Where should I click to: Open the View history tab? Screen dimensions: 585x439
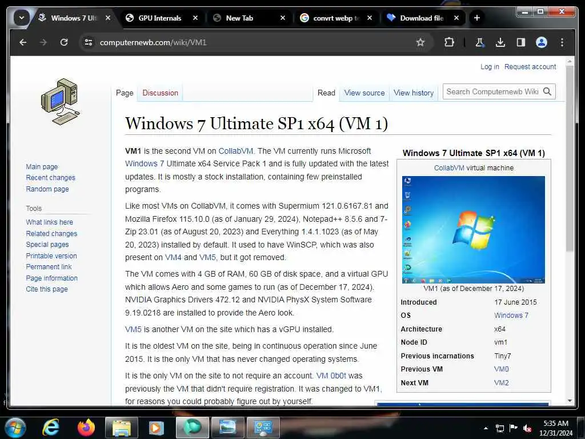(x=414, y=93)
